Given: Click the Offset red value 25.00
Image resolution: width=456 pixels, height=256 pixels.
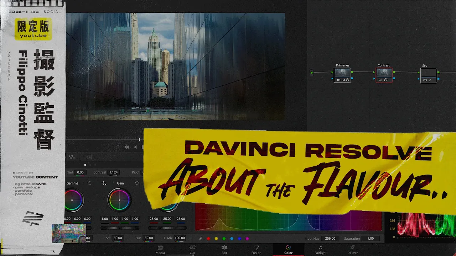Looking at the screenshot, I should [x=154, y=219].
